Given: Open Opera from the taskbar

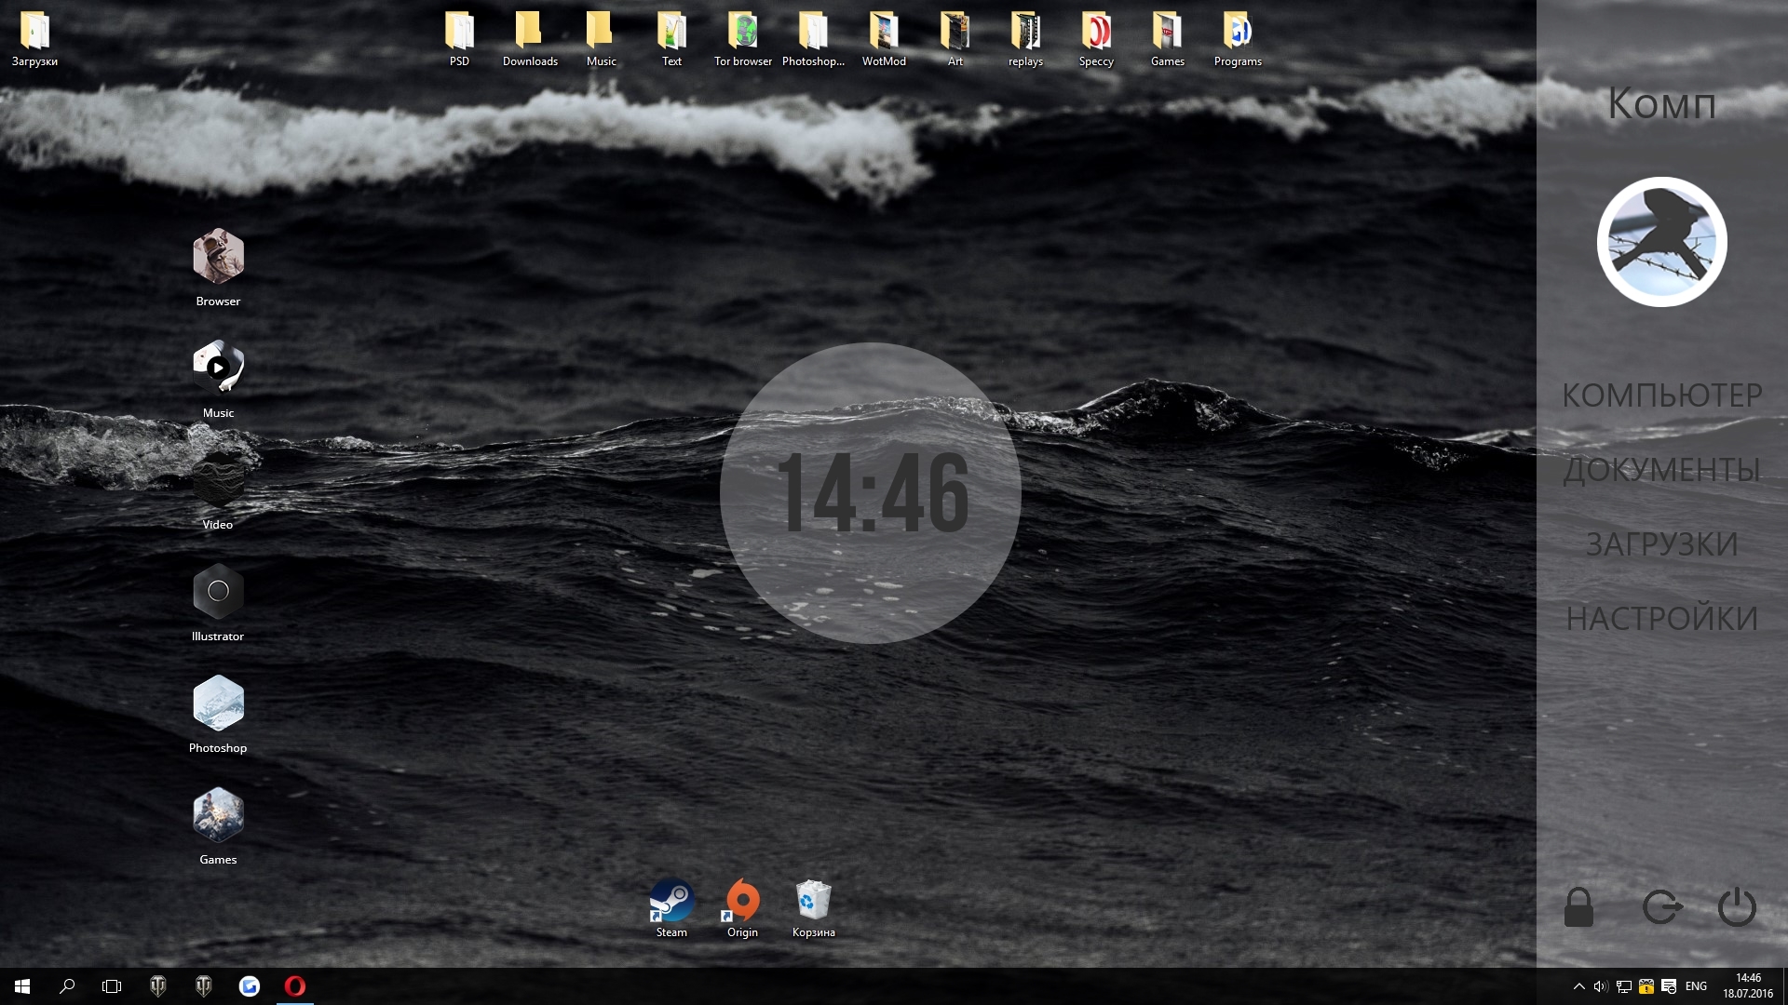Looking at the screenshot, I should click(295, 985).
